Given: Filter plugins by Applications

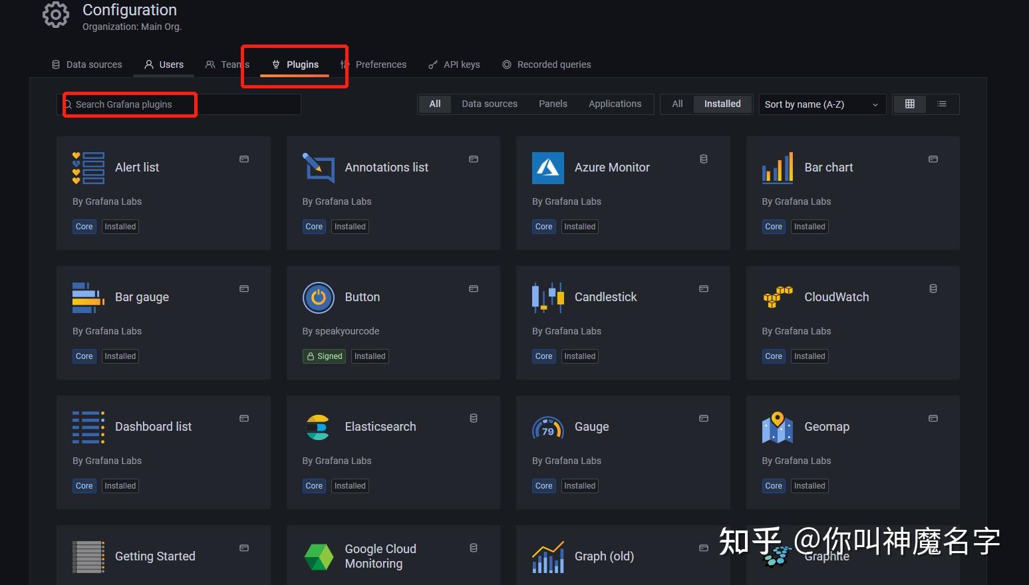Looking at the screenshot, I should pos(615,104).
